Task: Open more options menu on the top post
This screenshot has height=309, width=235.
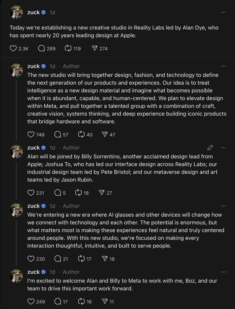Action: (x=224, y=12)
